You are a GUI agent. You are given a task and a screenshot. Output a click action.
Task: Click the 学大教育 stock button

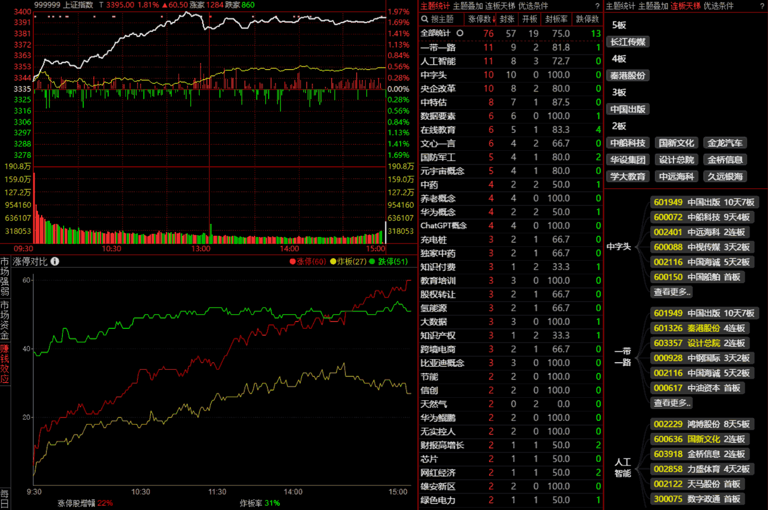pyautogui.click(x=628, y=176)
